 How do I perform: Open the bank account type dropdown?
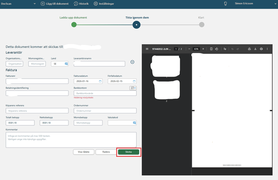click(x=133, y=88)
